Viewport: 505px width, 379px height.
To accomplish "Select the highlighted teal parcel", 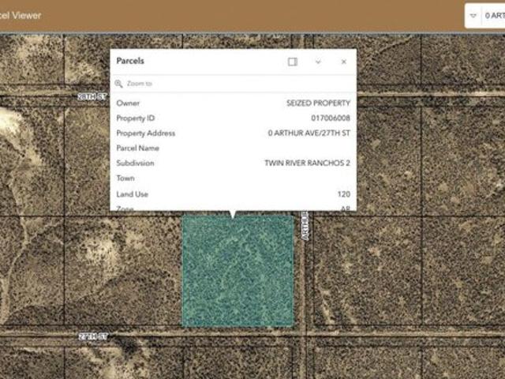I will coord(238,272).
